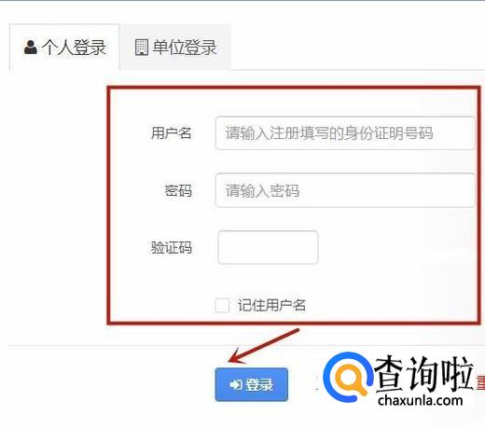Click the red annotation arrow pointing to 登录
This screenshot has width=485, height=429.
pyautogui.click(x=264, y=346)
